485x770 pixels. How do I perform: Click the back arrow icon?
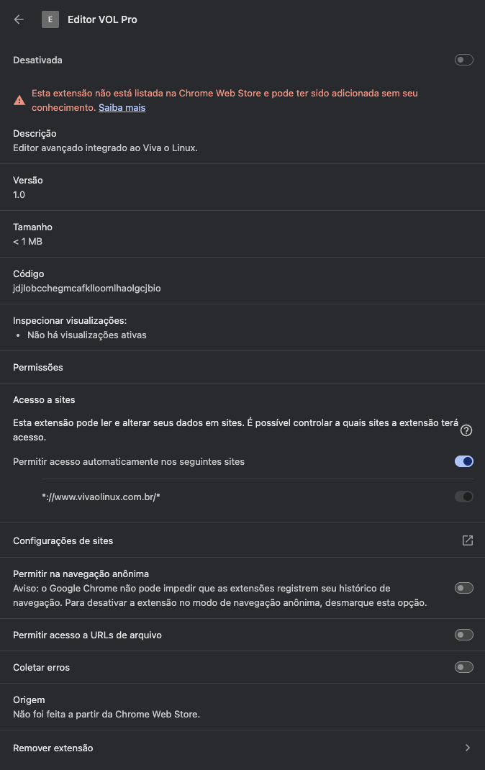click(19, 19)
